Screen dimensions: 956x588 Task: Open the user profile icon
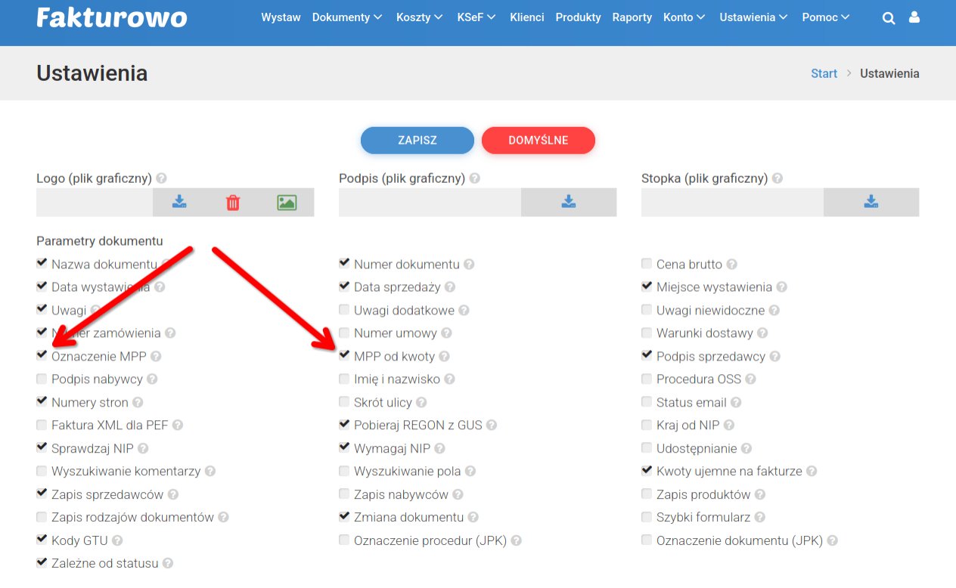(914, 17)
